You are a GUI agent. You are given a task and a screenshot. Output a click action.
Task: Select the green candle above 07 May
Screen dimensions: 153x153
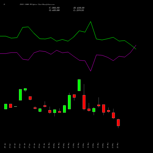click(x=64, y=109)
